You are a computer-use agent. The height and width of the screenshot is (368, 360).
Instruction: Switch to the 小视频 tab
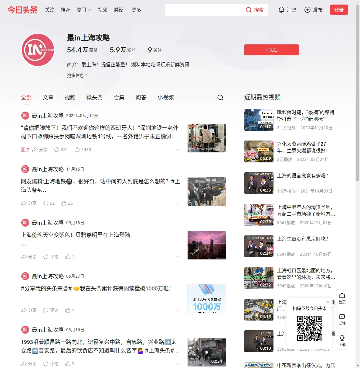pos(166,97)
